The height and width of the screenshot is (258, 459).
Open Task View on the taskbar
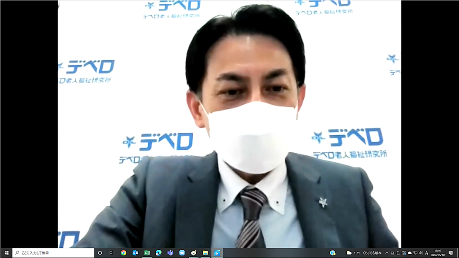tap(111, 253)
